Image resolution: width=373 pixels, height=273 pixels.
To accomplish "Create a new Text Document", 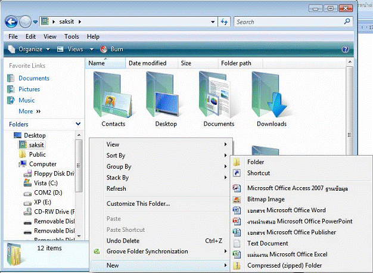I will 301,243.
